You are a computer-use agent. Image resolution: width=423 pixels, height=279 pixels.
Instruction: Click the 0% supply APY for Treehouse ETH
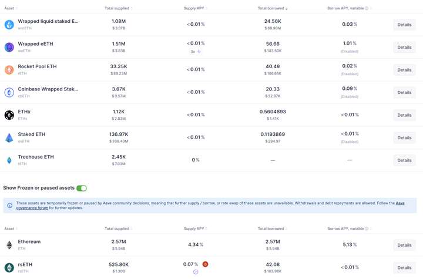point(196,160)
